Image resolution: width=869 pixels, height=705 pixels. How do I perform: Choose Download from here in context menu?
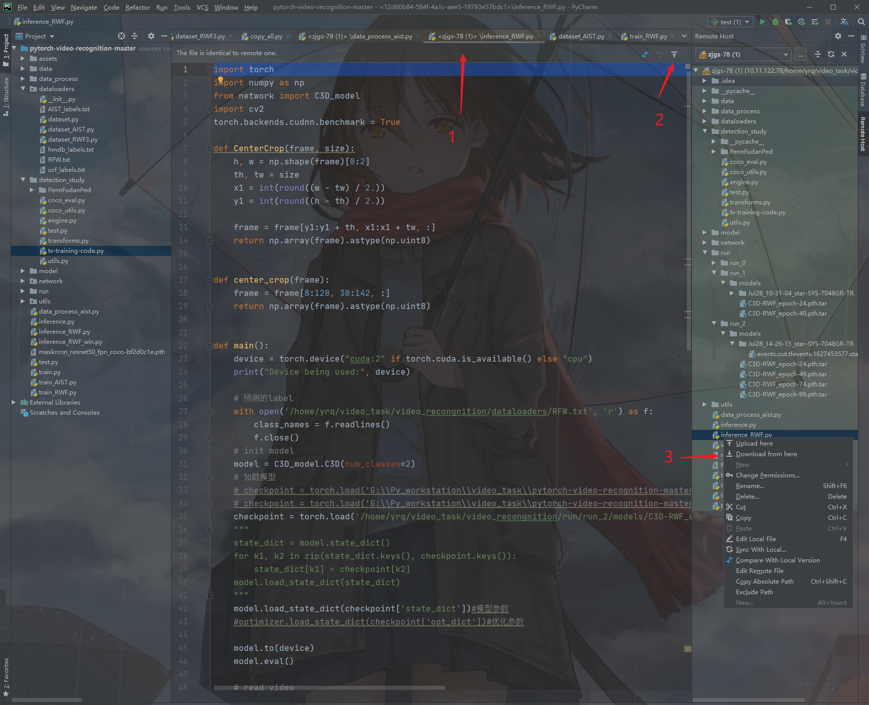[x=788, y=454]
